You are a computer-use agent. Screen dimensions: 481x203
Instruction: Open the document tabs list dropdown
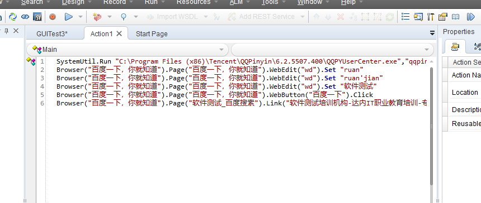pos(432,33)
